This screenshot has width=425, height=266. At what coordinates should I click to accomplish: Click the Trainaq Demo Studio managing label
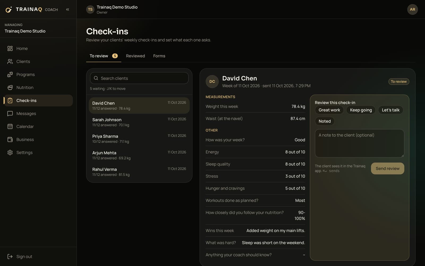[x=25, y=31]
